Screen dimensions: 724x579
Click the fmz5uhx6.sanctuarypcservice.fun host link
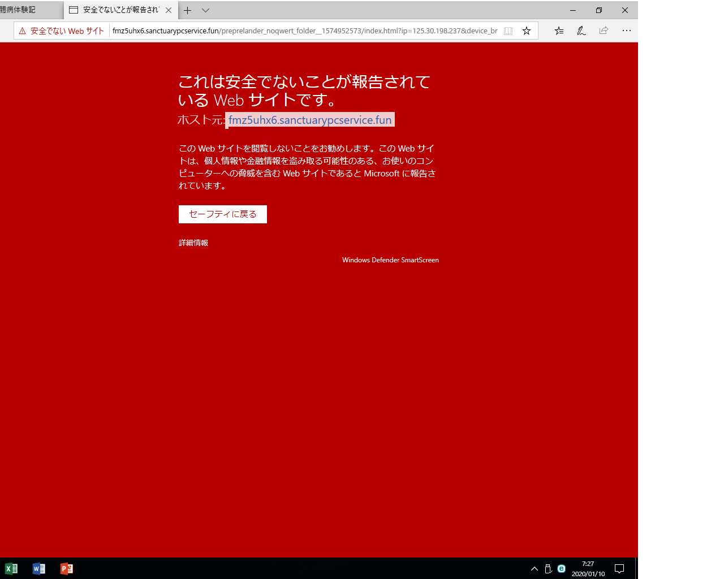pyautogui.click(x=310, y=120)
